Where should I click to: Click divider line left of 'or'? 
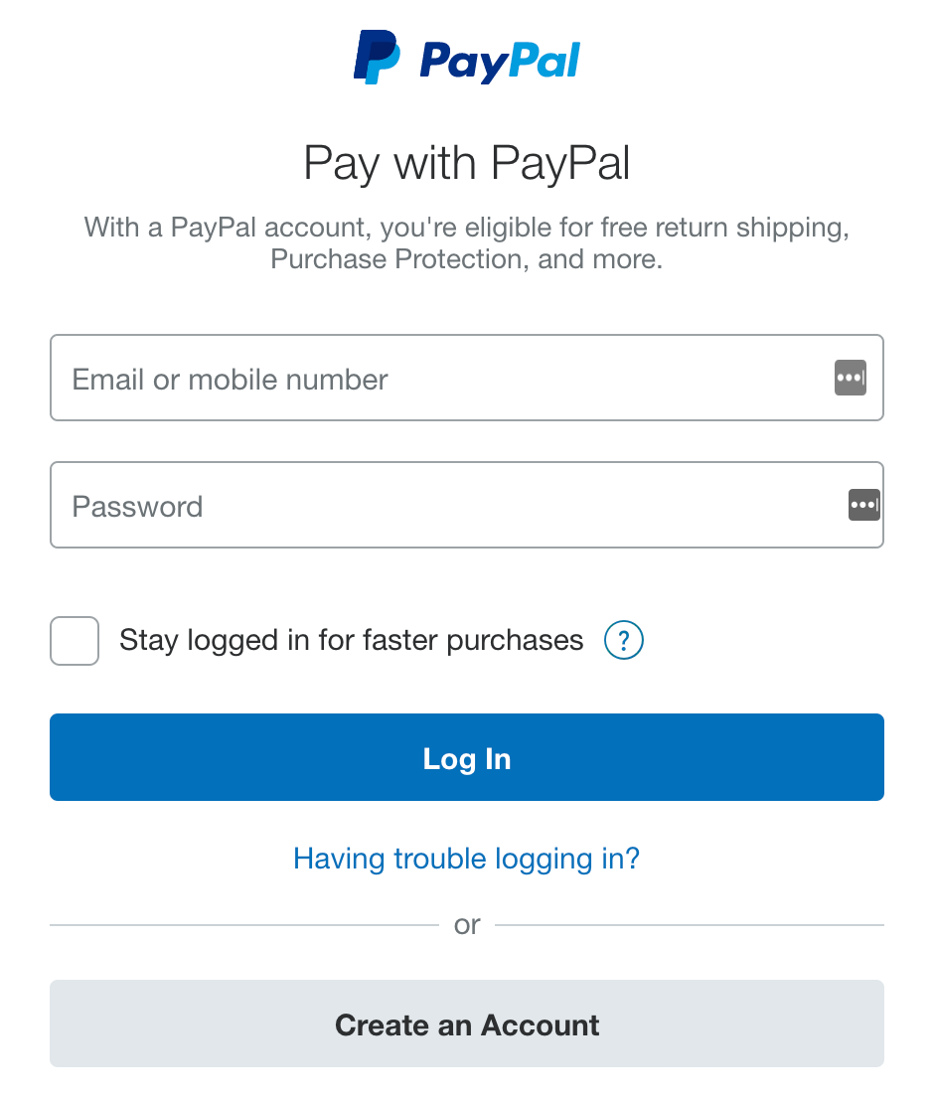244,925
